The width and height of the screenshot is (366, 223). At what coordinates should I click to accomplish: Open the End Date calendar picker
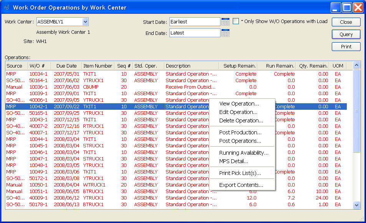point(225,33)
